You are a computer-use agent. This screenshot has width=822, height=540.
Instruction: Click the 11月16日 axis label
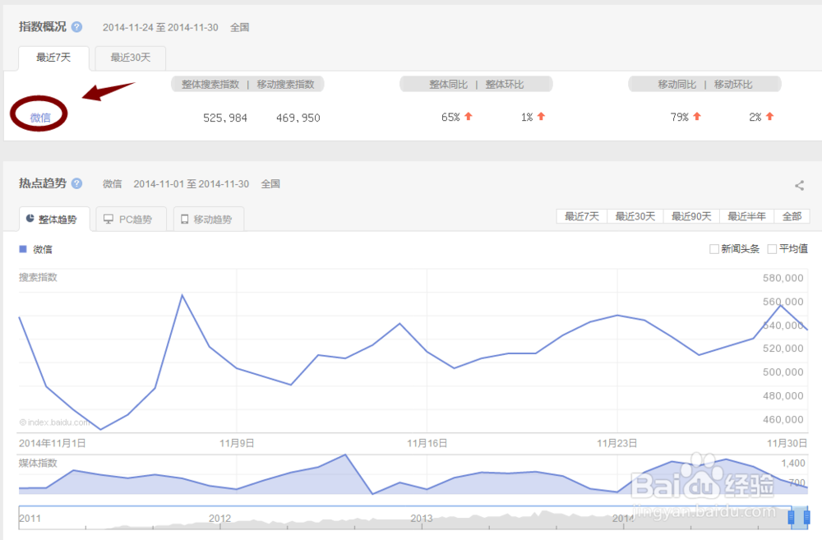coord(427,444)
